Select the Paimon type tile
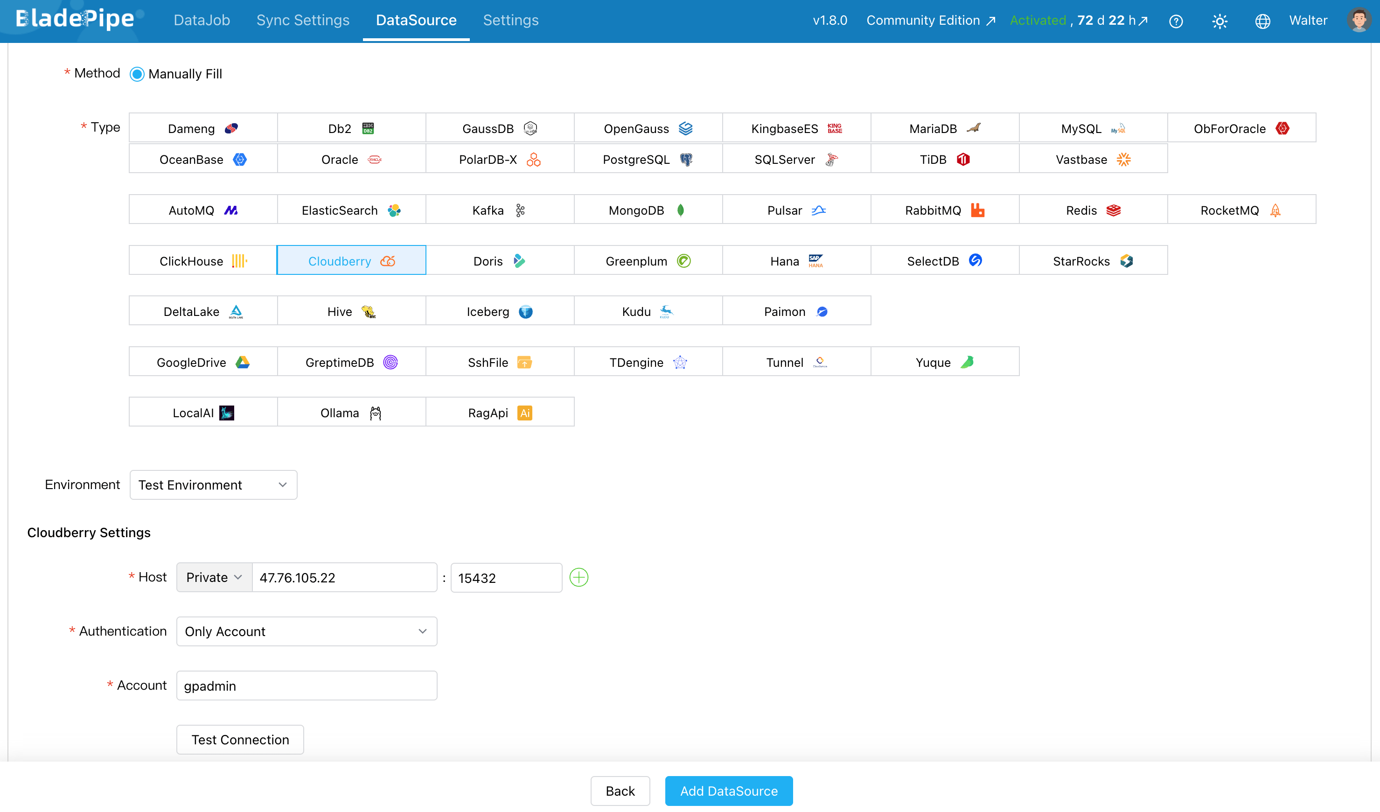This screenshot has width=1380, height=812. click(797, 311)
